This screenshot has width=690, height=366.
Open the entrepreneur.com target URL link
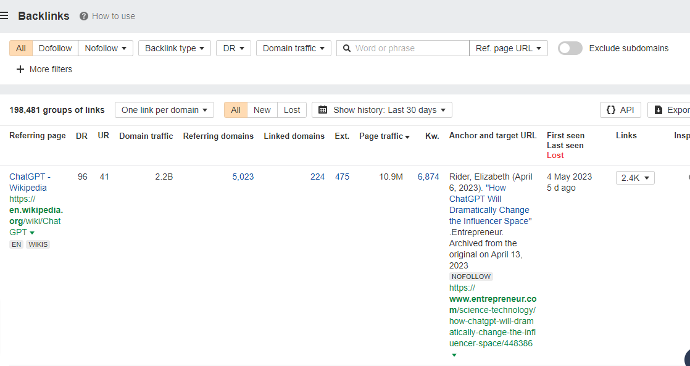tap(493, 315)
